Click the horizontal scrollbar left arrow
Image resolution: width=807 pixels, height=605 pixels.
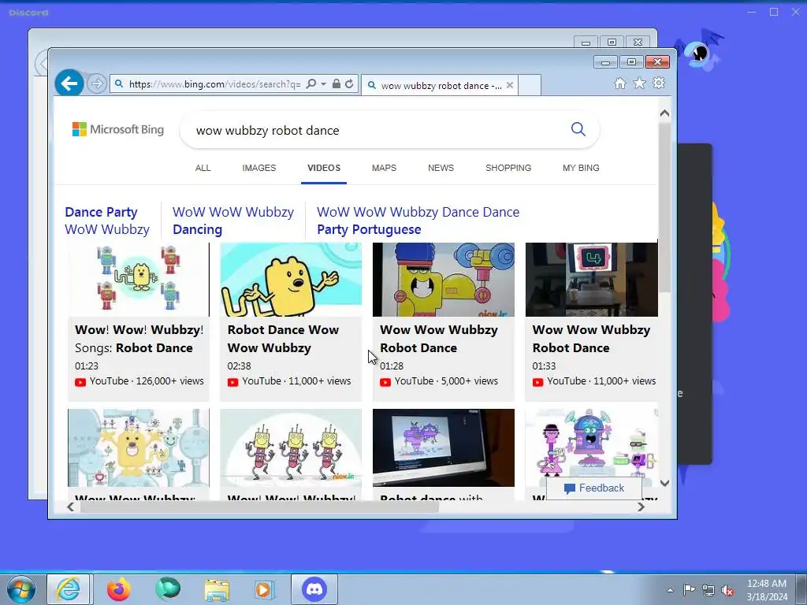pos(70,507)
